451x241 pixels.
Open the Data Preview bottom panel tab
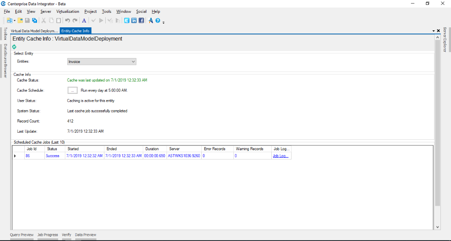point(85,235)
